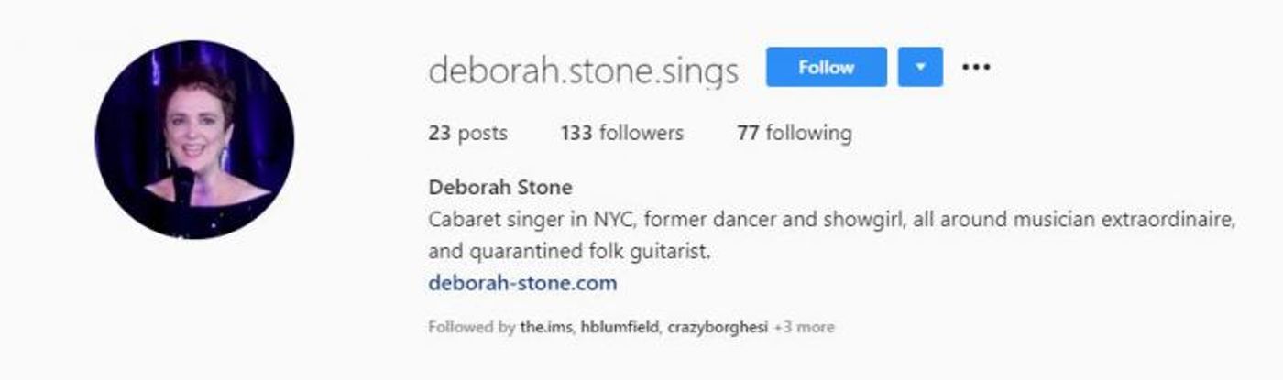Click the word 'extraordinaire' in the bio

coord(1168,221)
